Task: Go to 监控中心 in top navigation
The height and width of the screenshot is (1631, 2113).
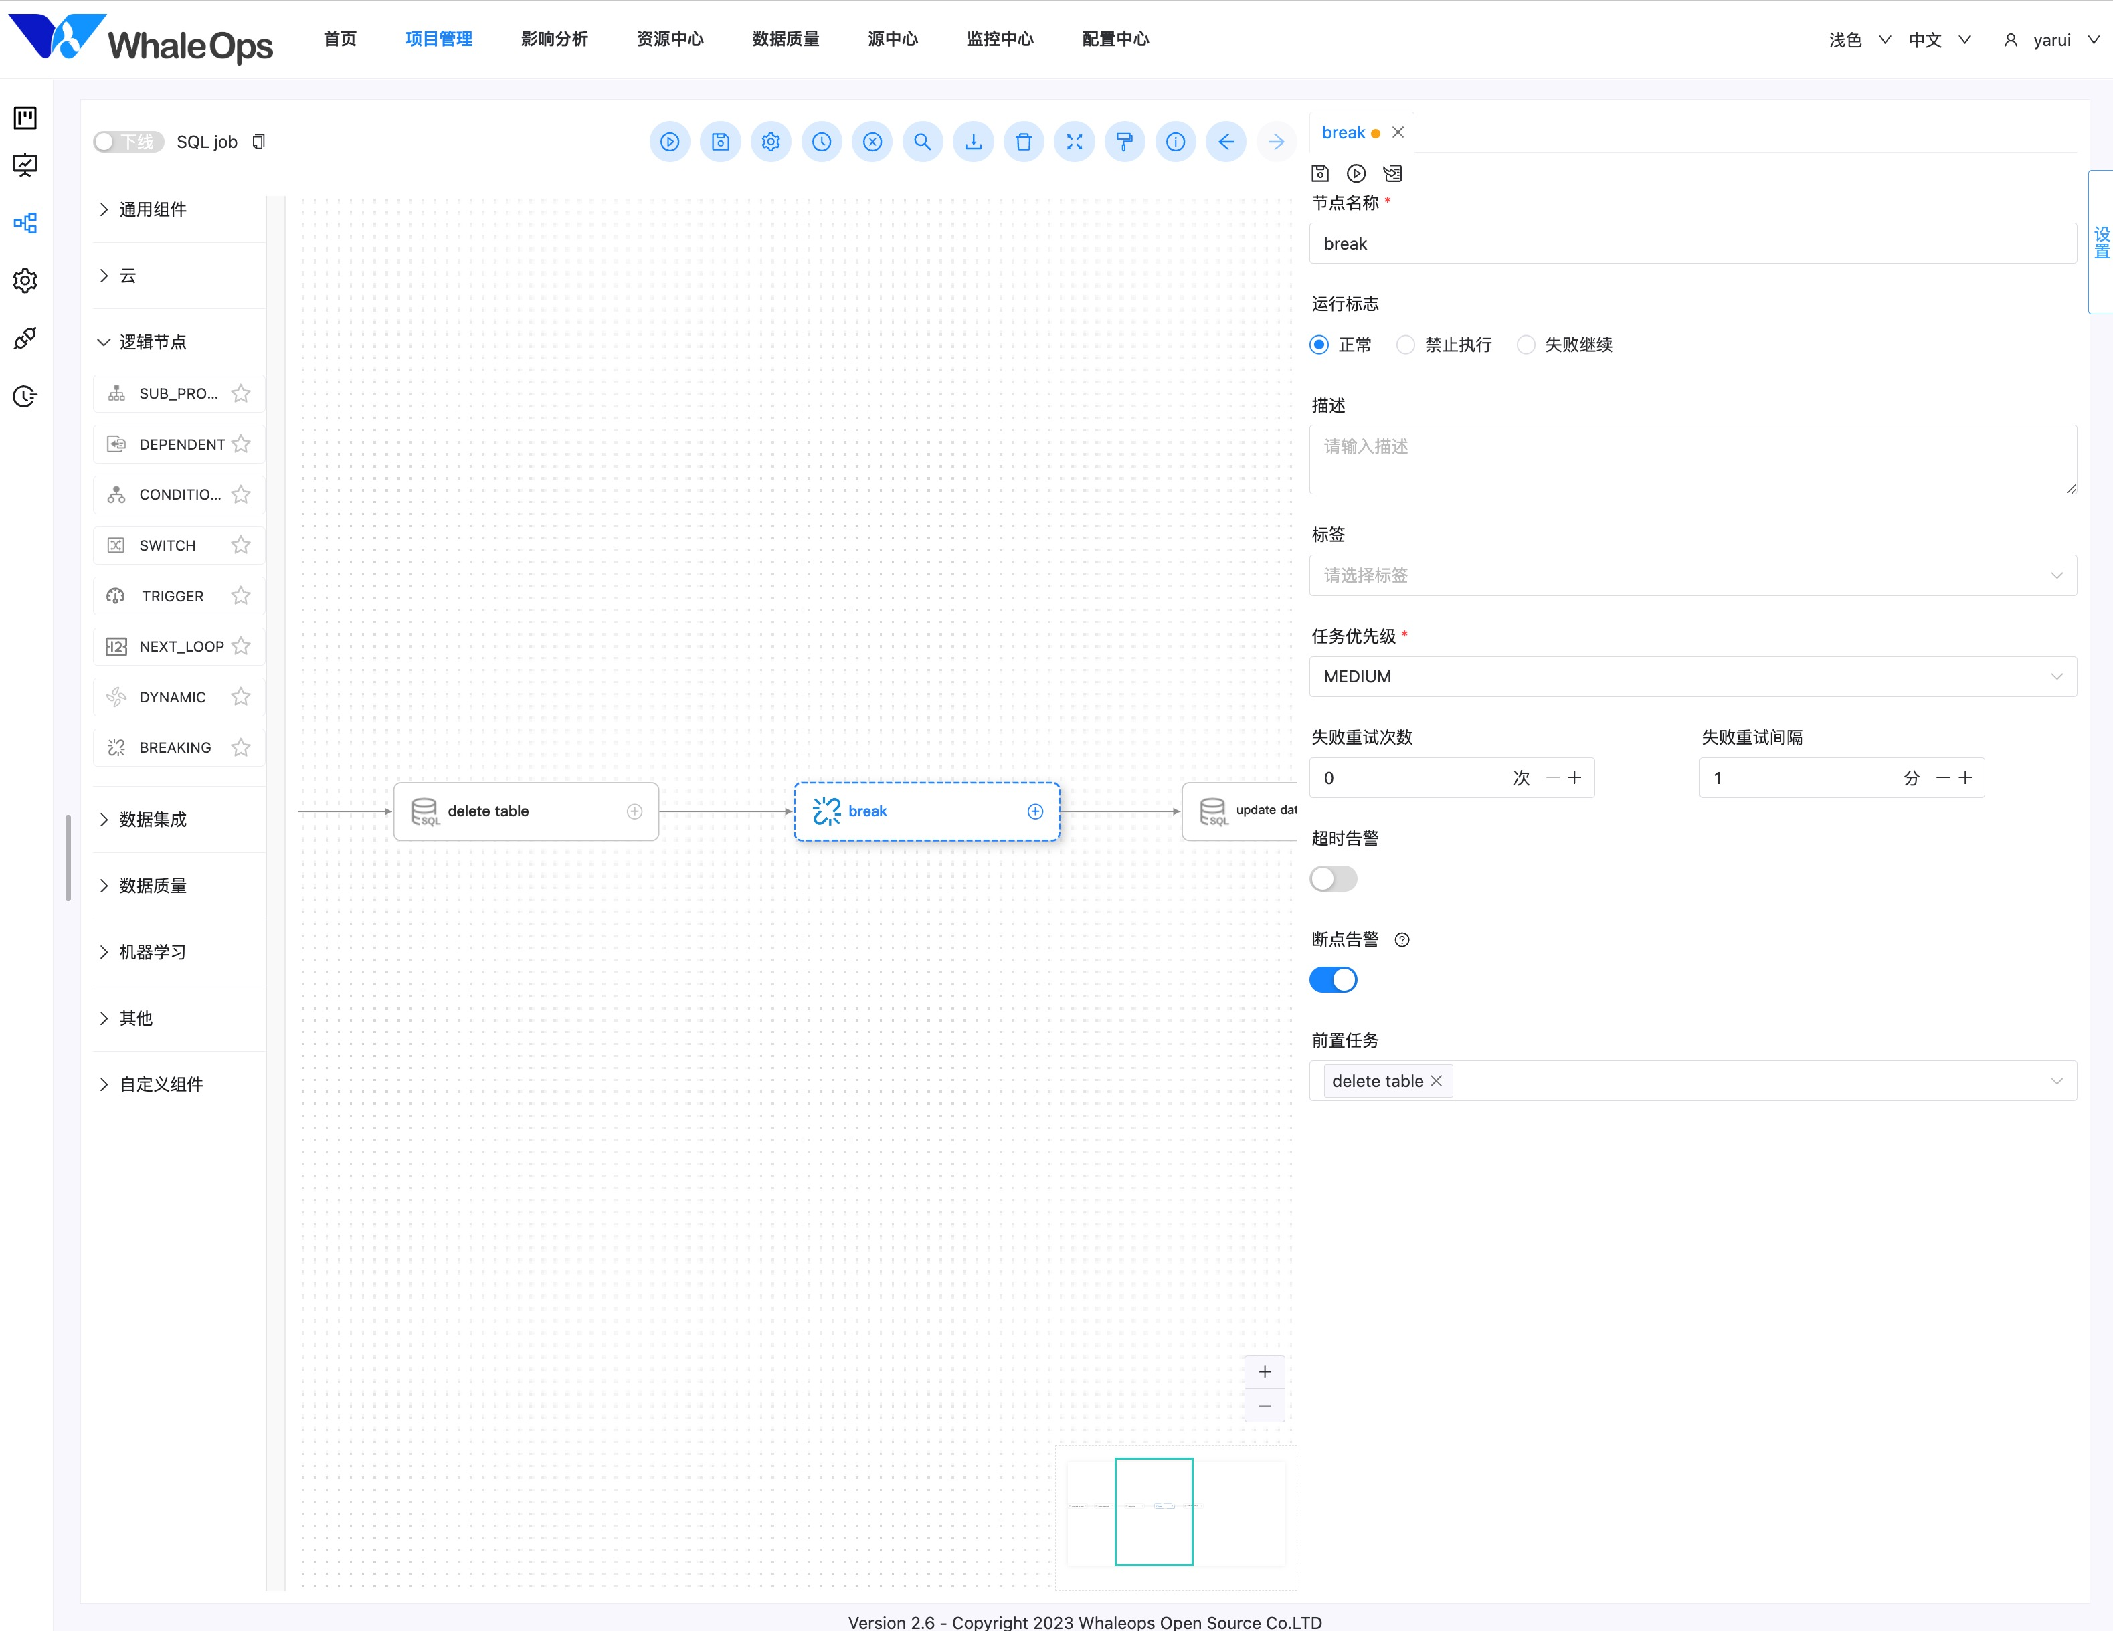Action: pyautogui.click(x=1000, y=39)
